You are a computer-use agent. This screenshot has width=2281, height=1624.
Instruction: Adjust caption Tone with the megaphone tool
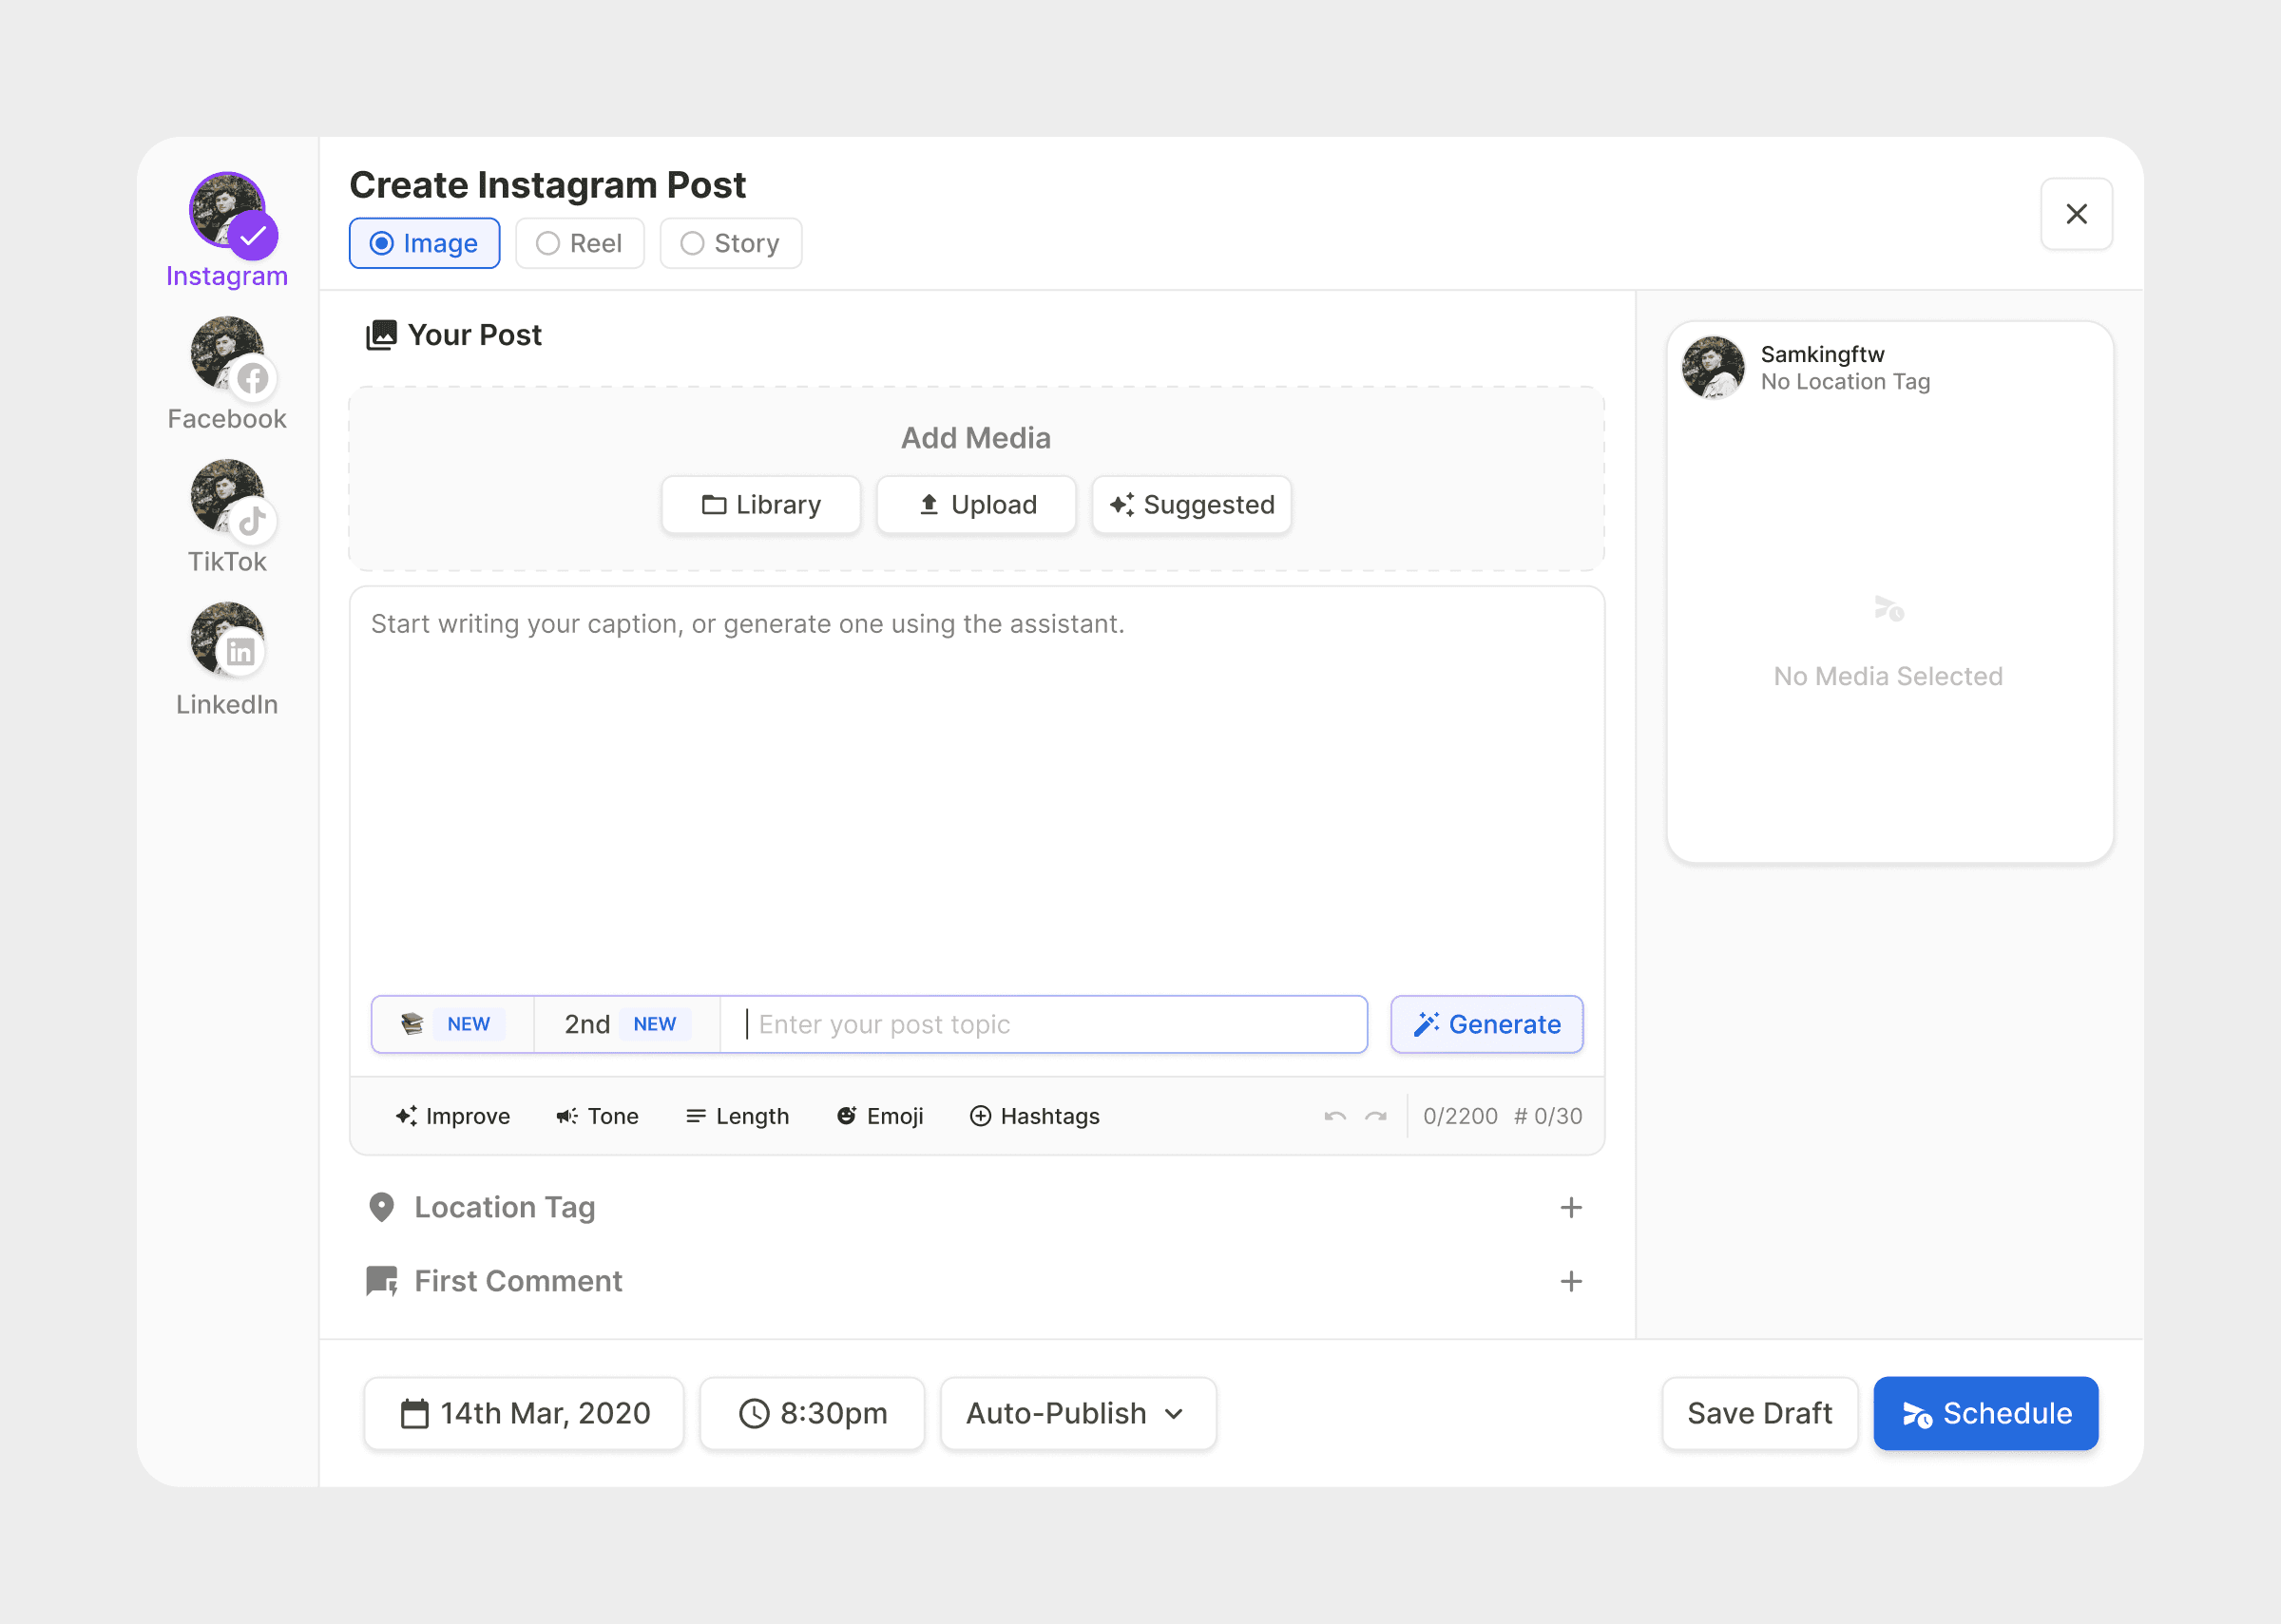[597, 1116]
